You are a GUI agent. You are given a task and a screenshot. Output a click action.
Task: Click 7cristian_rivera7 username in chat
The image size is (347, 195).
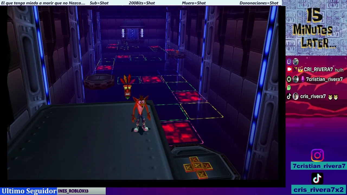[324, 79]
